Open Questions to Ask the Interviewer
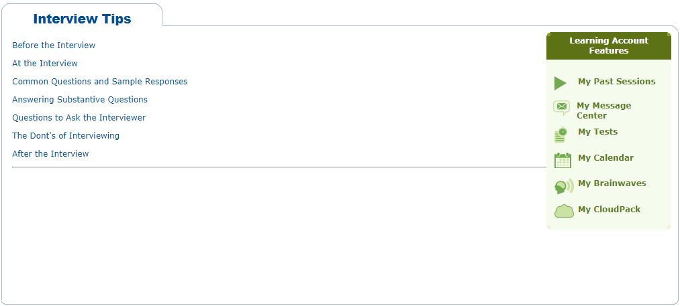Viewport: 680px width, 306px height. 79,118
